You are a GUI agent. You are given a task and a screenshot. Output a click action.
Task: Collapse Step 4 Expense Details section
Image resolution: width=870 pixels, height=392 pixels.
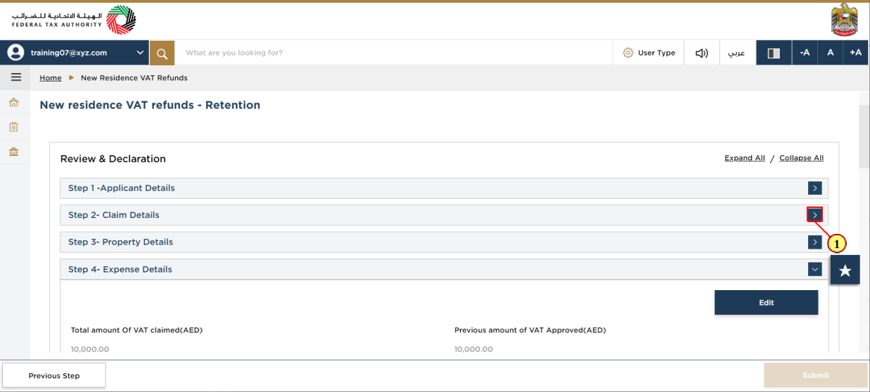click(x=814, y=269)
